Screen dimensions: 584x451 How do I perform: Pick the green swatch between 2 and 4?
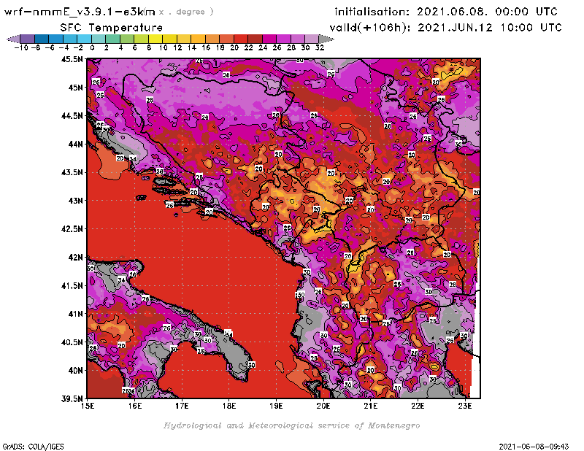(x=112, y=39)
